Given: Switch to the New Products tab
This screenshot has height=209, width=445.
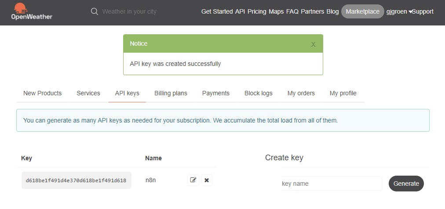Looking at the screenshot, I should 42,93.
